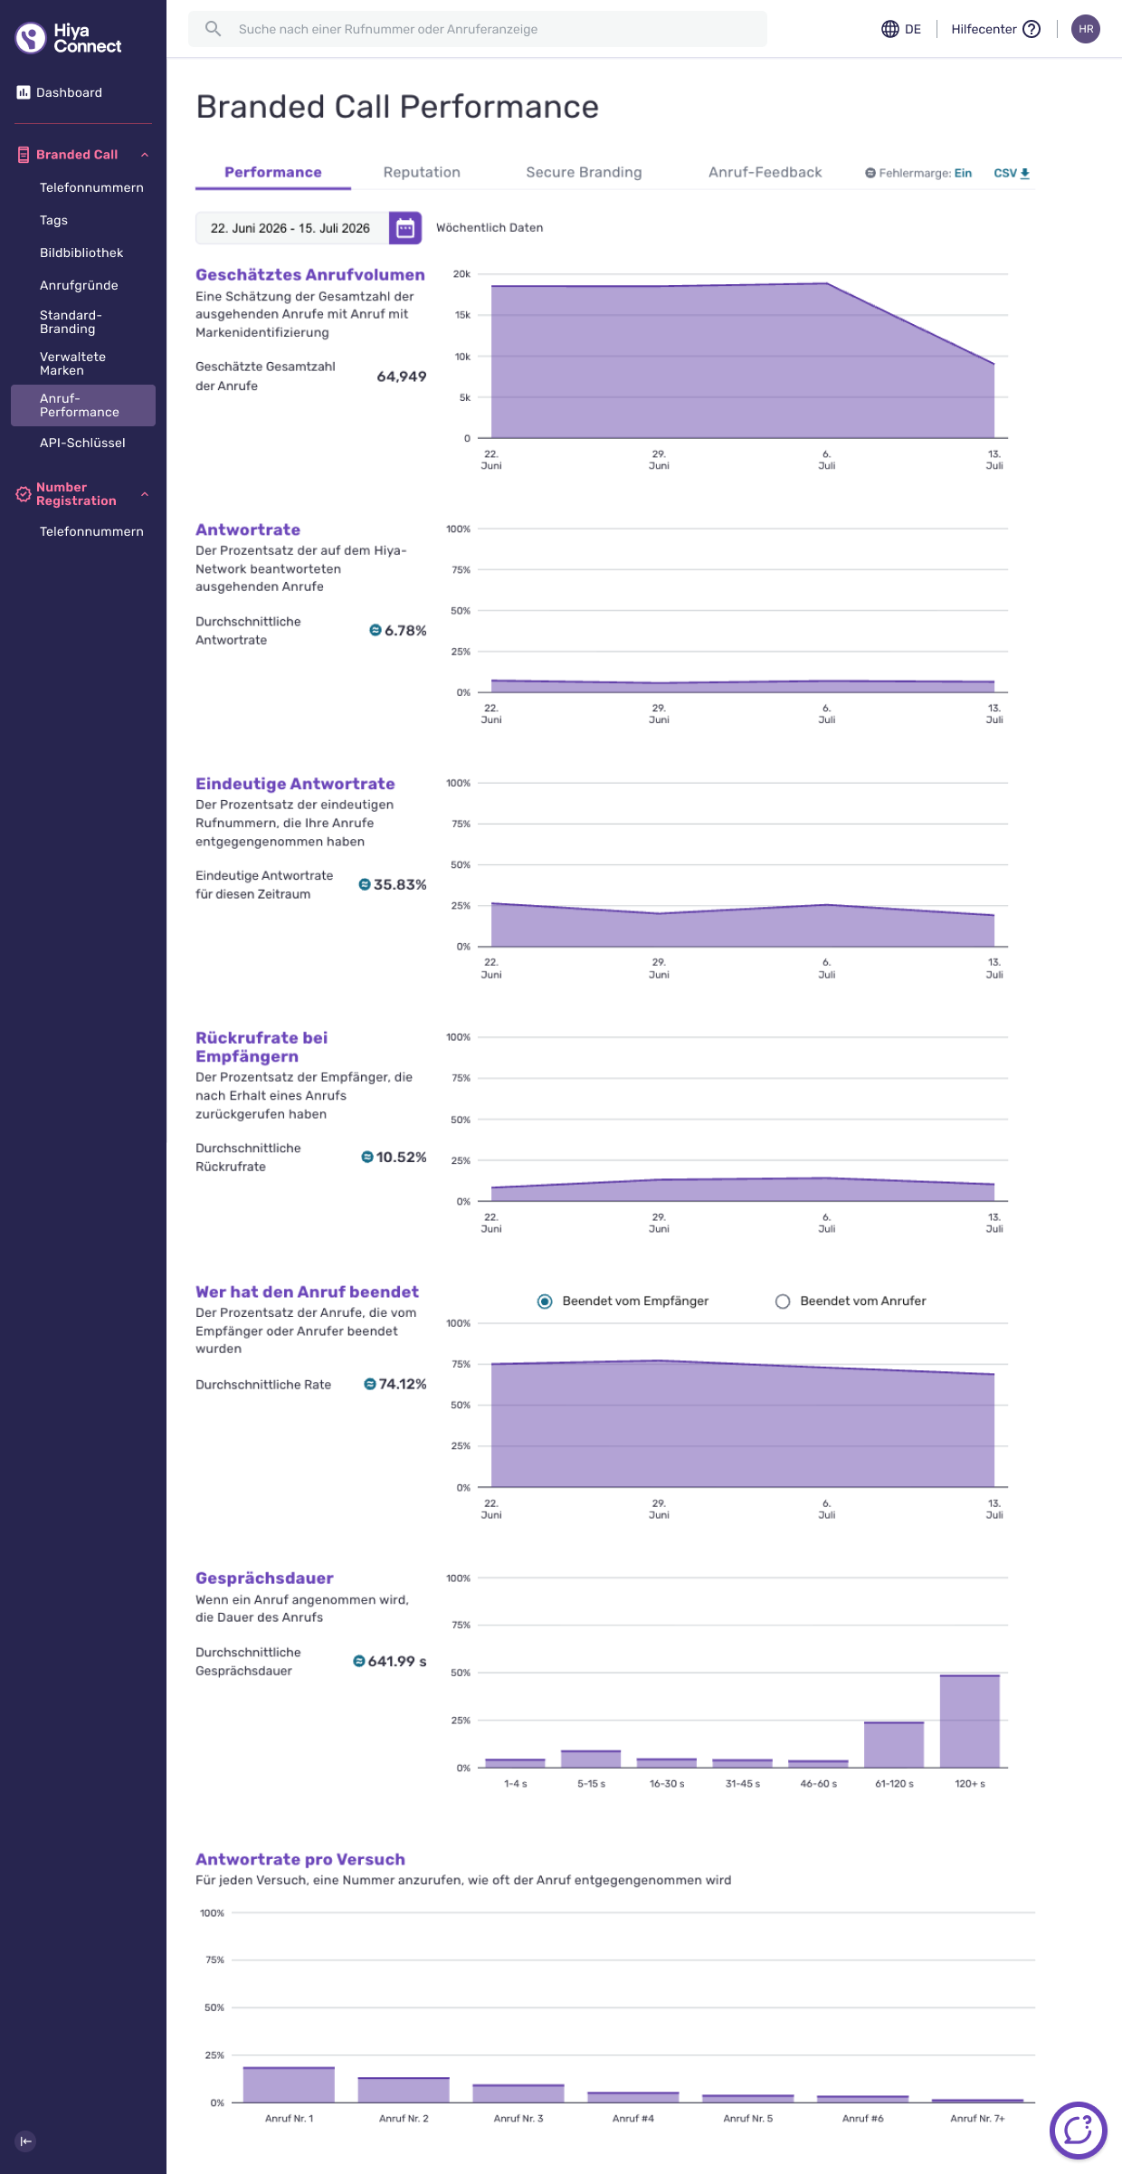Click the Hiya Connect logo
The width and height of the screenshot is (1122, 2174).
pos(69,38)
